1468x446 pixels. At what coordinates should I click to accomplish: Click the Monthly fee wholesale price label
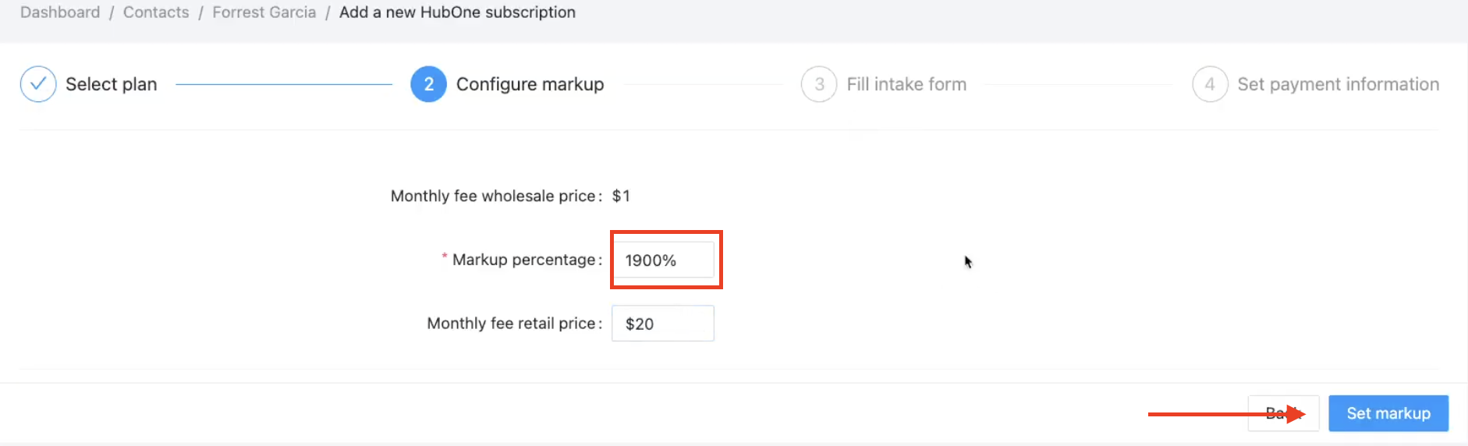click(493, 196)
